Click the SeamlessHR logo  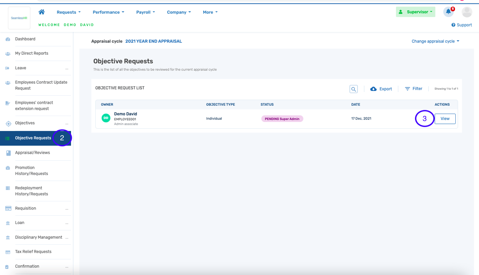tap(19, 17)
